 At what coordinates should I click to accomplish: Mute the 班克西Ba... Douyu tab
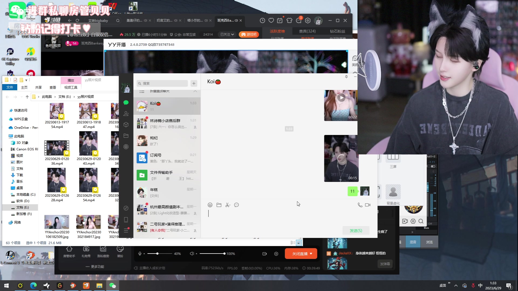point(236,20)
